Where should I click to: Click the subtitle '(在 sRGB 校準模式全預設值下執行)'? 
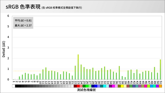point(62,8)
